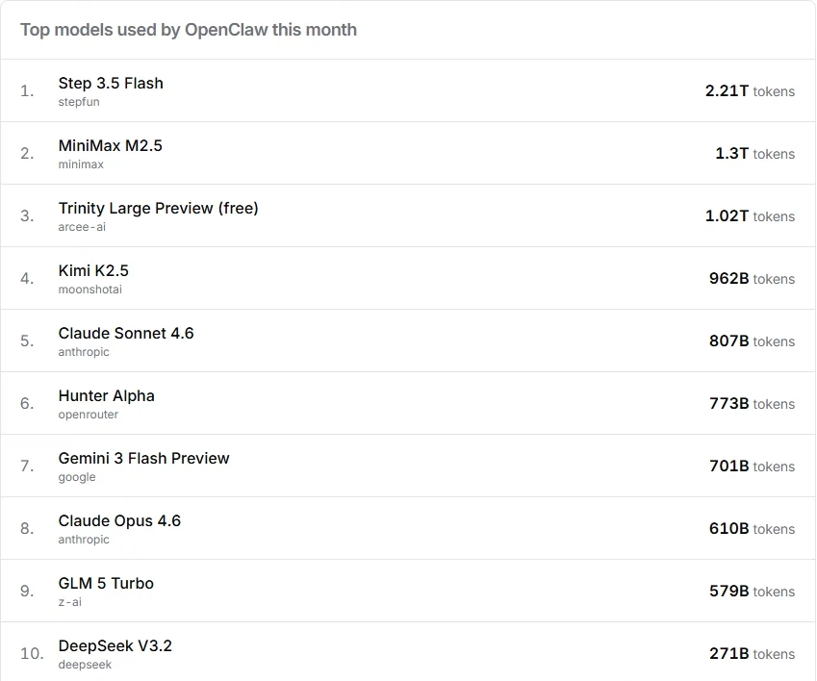Screen dimensions: 817x681
Task: Click rank number 1. beside Step 3.5 Flash
Action: pos(27,91)
